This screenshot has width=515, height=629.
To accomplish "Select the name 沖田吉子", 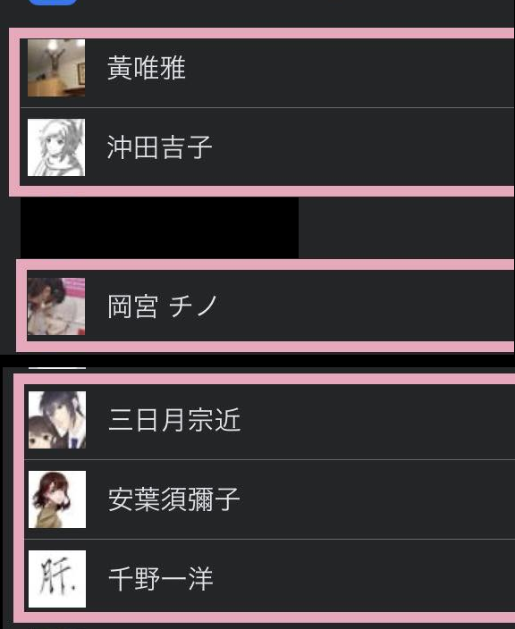I will 159,147.
